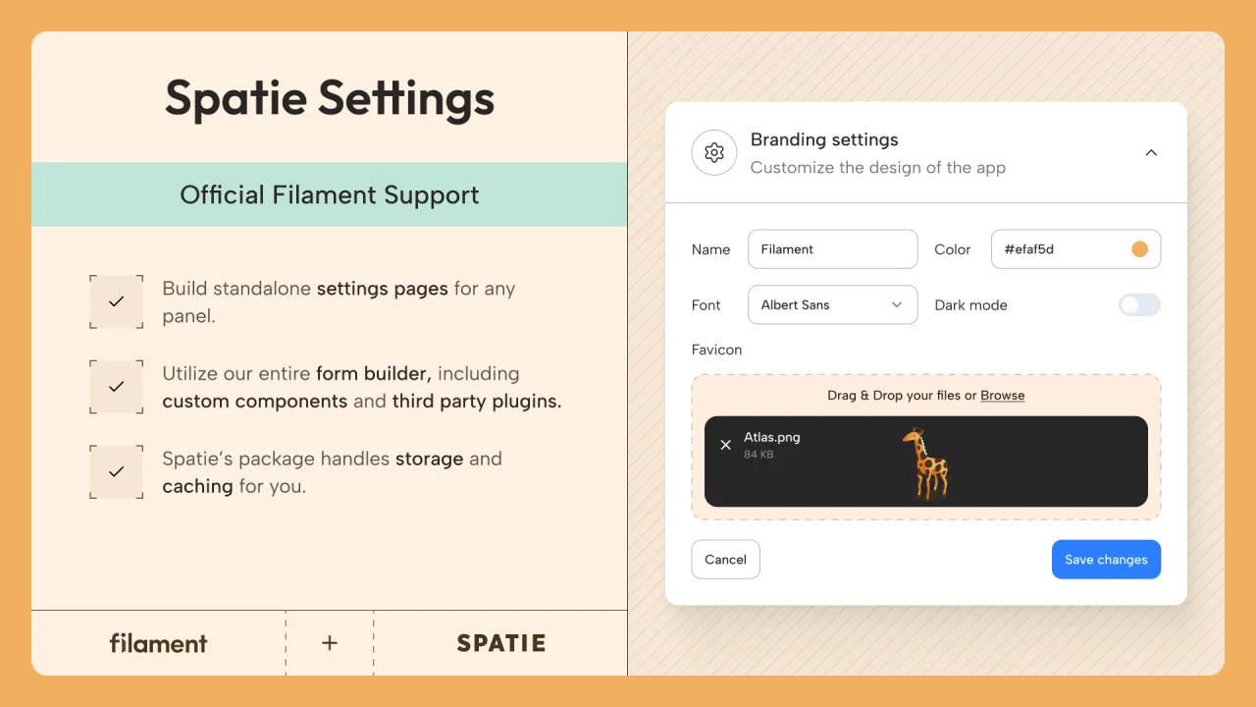Click the giraffe favicon thumbnail
Image resolution: width=1256 pixels, height=707 pixels.
(925, 462)
